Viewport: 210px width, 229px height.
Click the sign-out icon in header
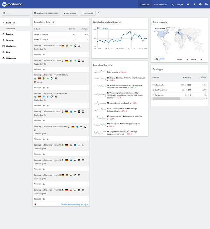pos(206,4)
